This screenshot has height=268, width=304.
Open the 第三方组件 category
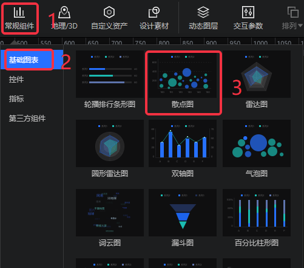(27, 118)
